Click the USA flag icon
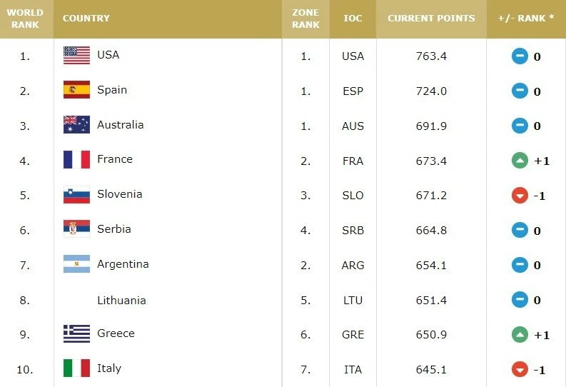 [76, 55]
